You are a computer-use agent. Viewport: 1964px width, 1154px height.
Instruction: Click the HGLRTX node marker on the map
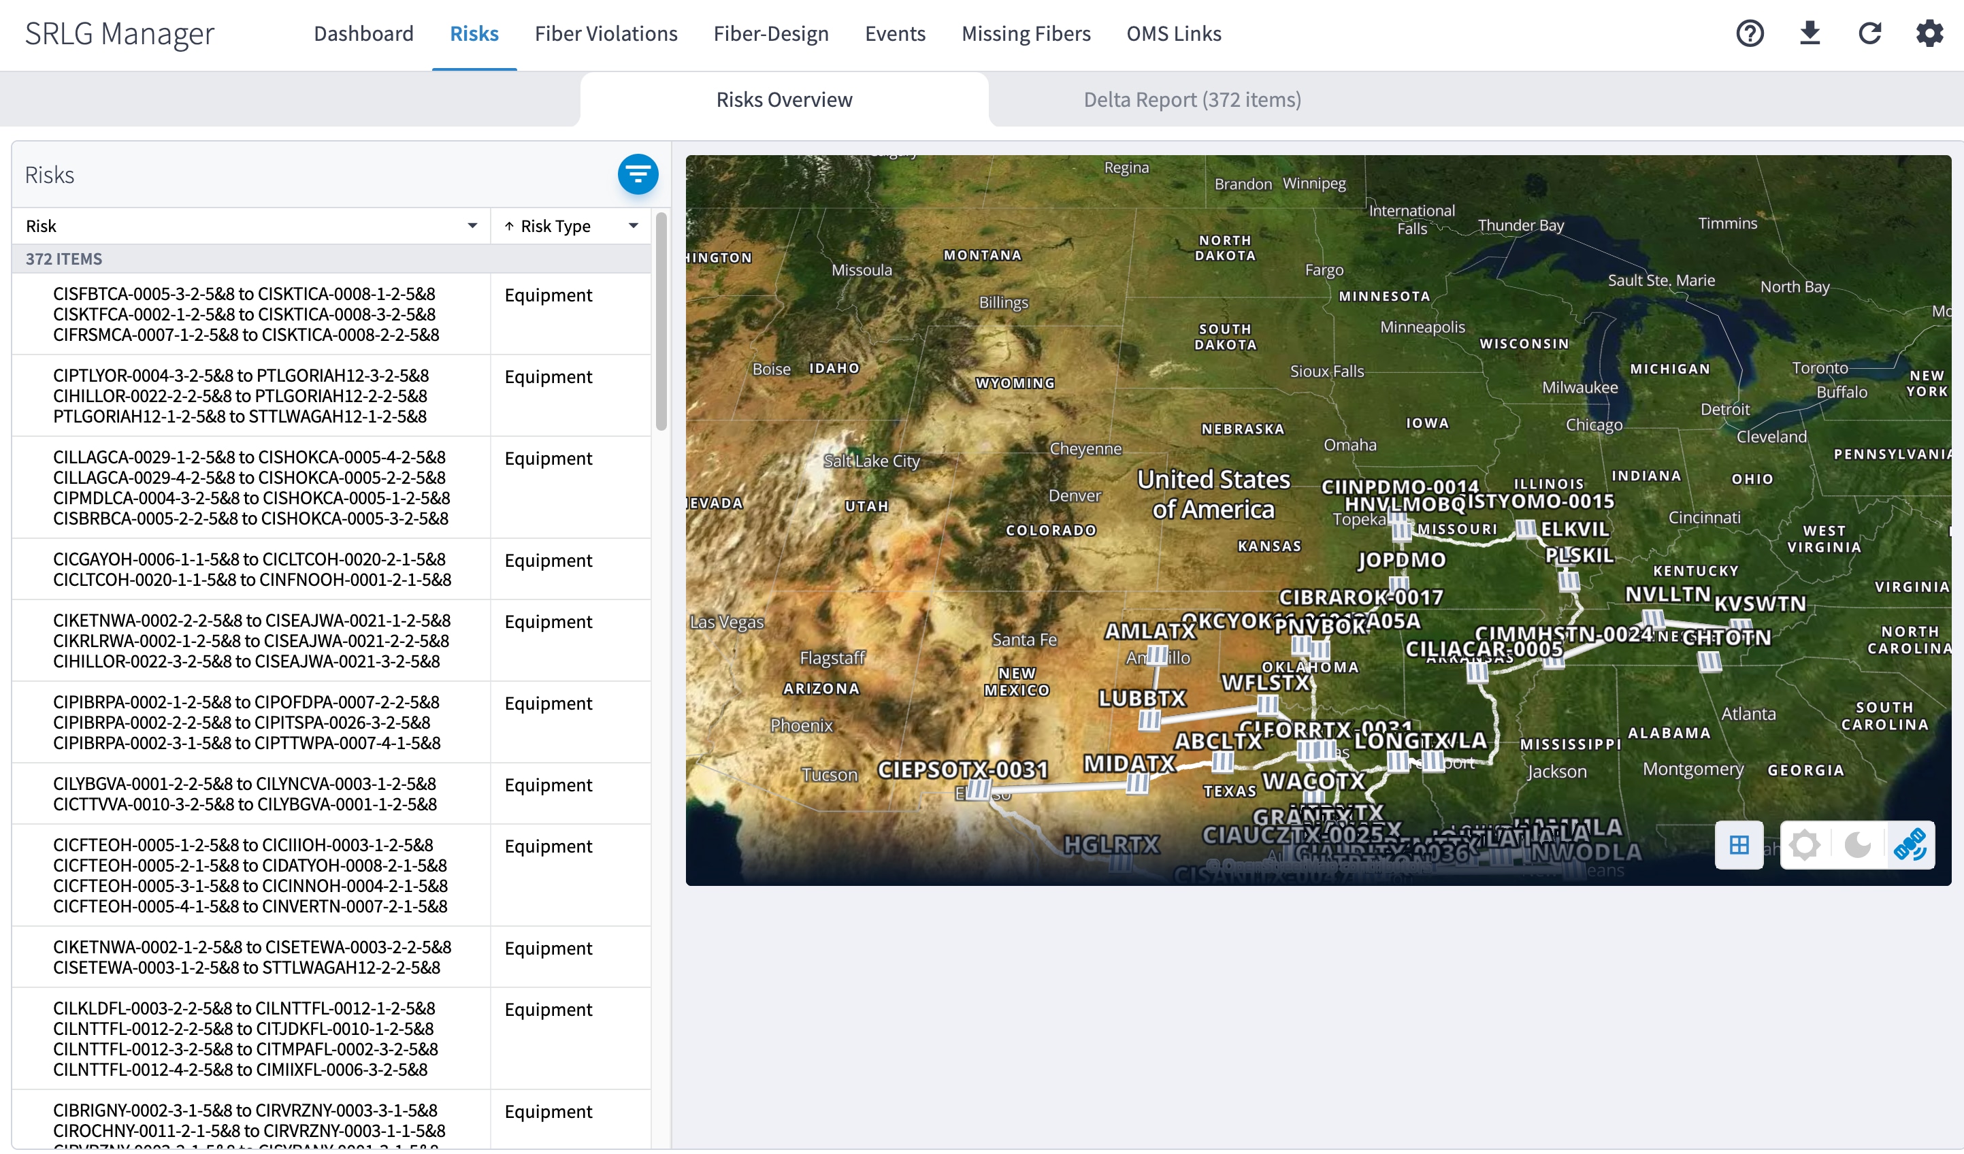coord(1120,861)
